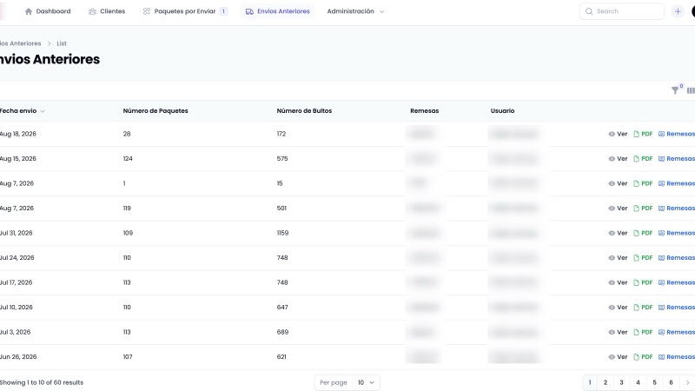View the shipment with 15 bultos
695x391 pixels.
(x=618, y=183)
